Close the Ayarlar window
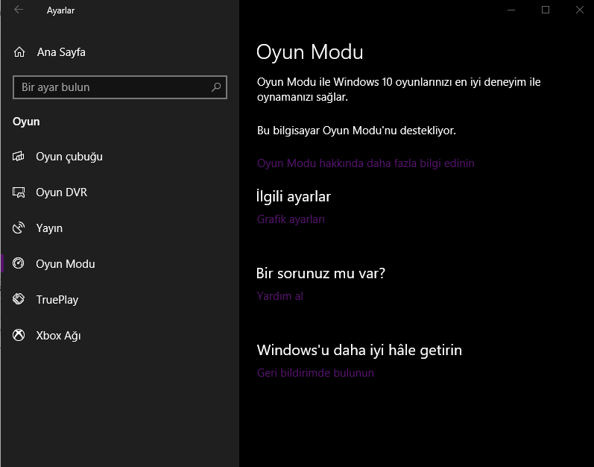594x467 pixels. tap(580, 10)
